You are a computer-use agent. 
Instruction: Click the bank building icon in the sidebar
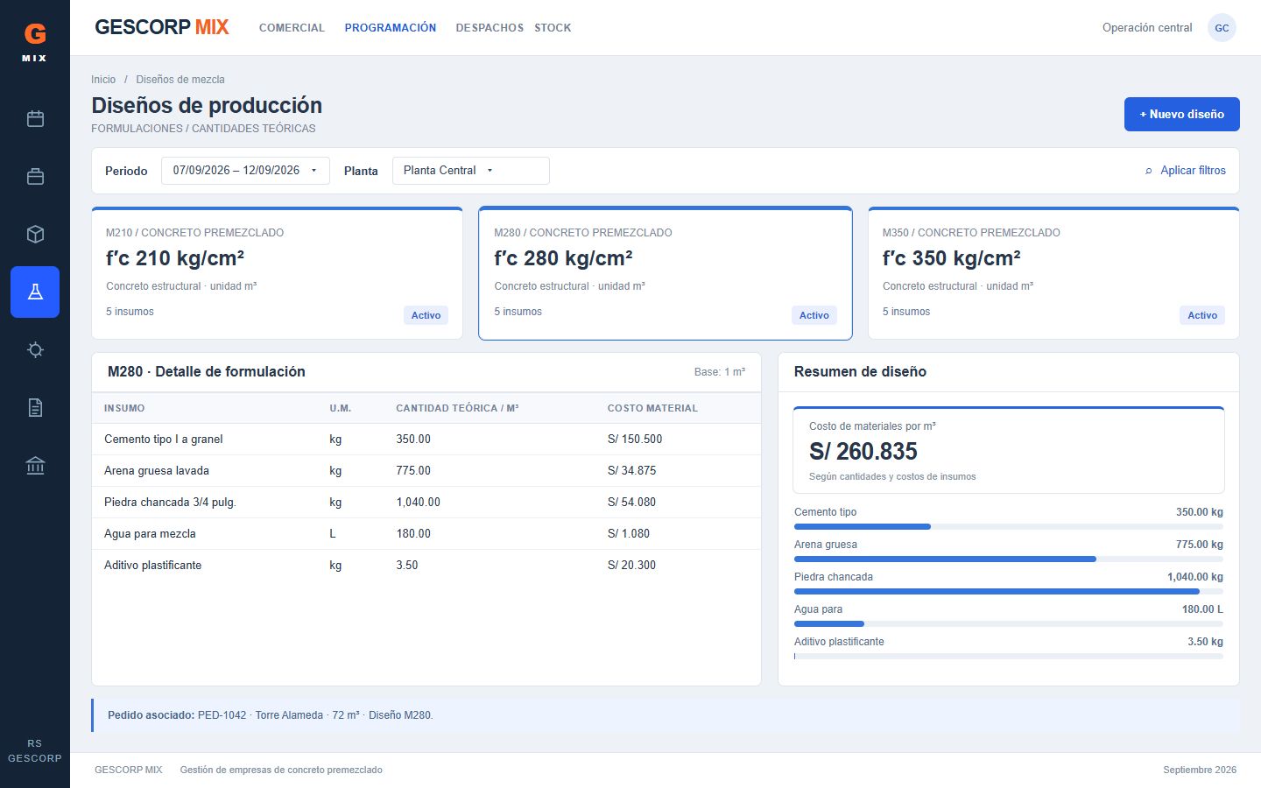point(35,466)
